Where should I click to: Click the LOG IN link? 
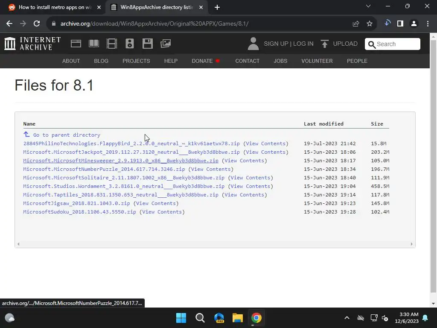tap(303, 44)
